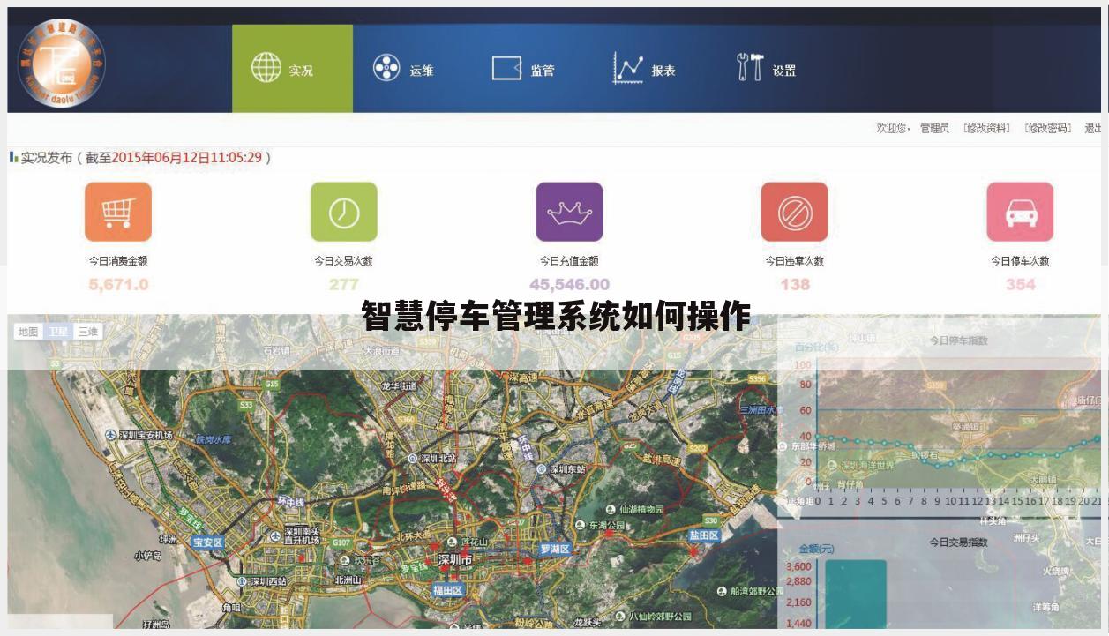
Task: Click the 宝安区 district marker
Action: pos(208,542)
